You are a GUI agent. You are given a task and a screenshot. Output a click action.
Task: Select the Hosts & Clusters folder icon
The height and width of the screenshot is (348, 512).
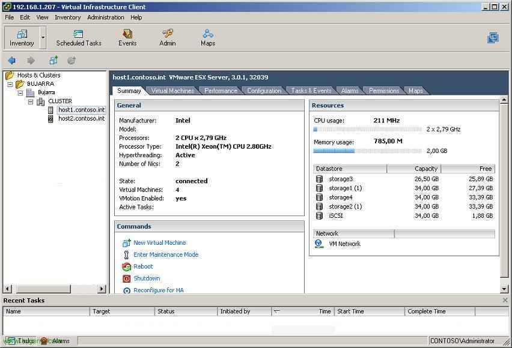coord(10,76)
